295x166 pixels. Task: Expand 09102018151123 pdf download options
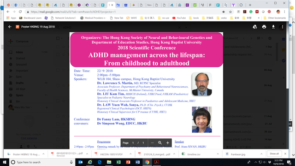point(87,154)
